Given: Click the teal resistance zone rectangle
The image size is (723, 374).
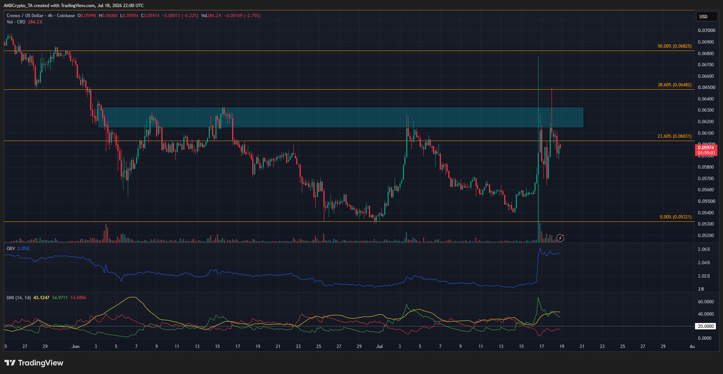Looking at the screenshot, I should (341, 118).
